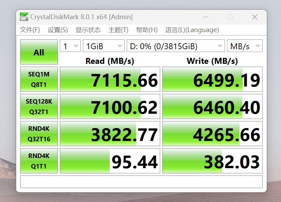
Task: Run the RND4K Q32T16 test
Action: tap(39, 134)
